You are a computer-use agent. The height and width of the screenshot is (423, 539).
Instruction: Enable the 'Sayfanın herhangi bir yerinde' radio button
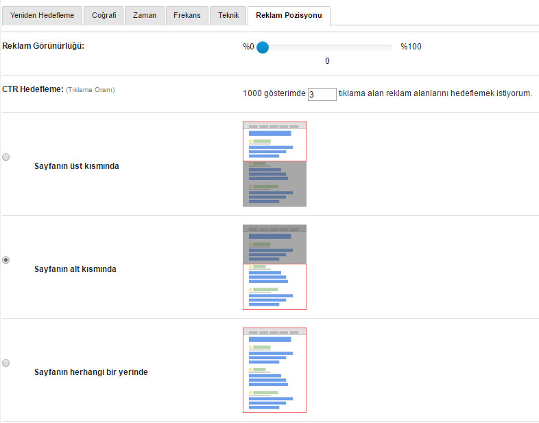click(x=6, y=363)
